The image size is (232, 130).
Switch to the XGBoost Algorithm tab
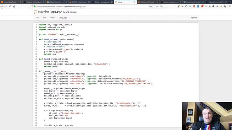coord(57,2)
